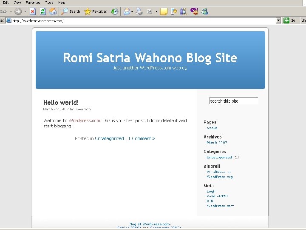
Task: Open Uncategorized under Categories sidebar
Action: (219, 157)
